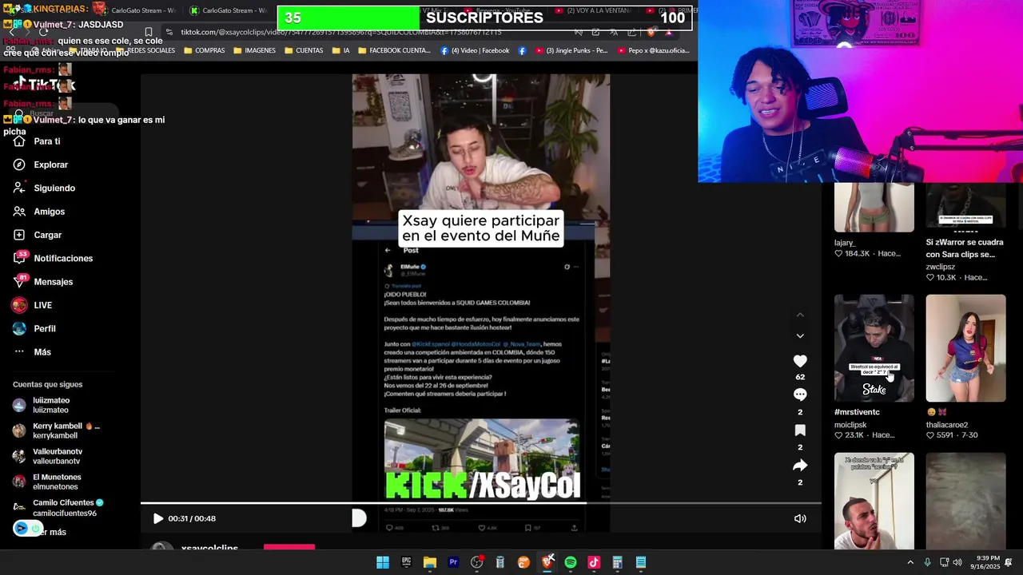Open Pepo x @kazu.oficia bookmark
Viewport: 1023px width, 575px height.
pyautogui.click(x=653, y=50)
